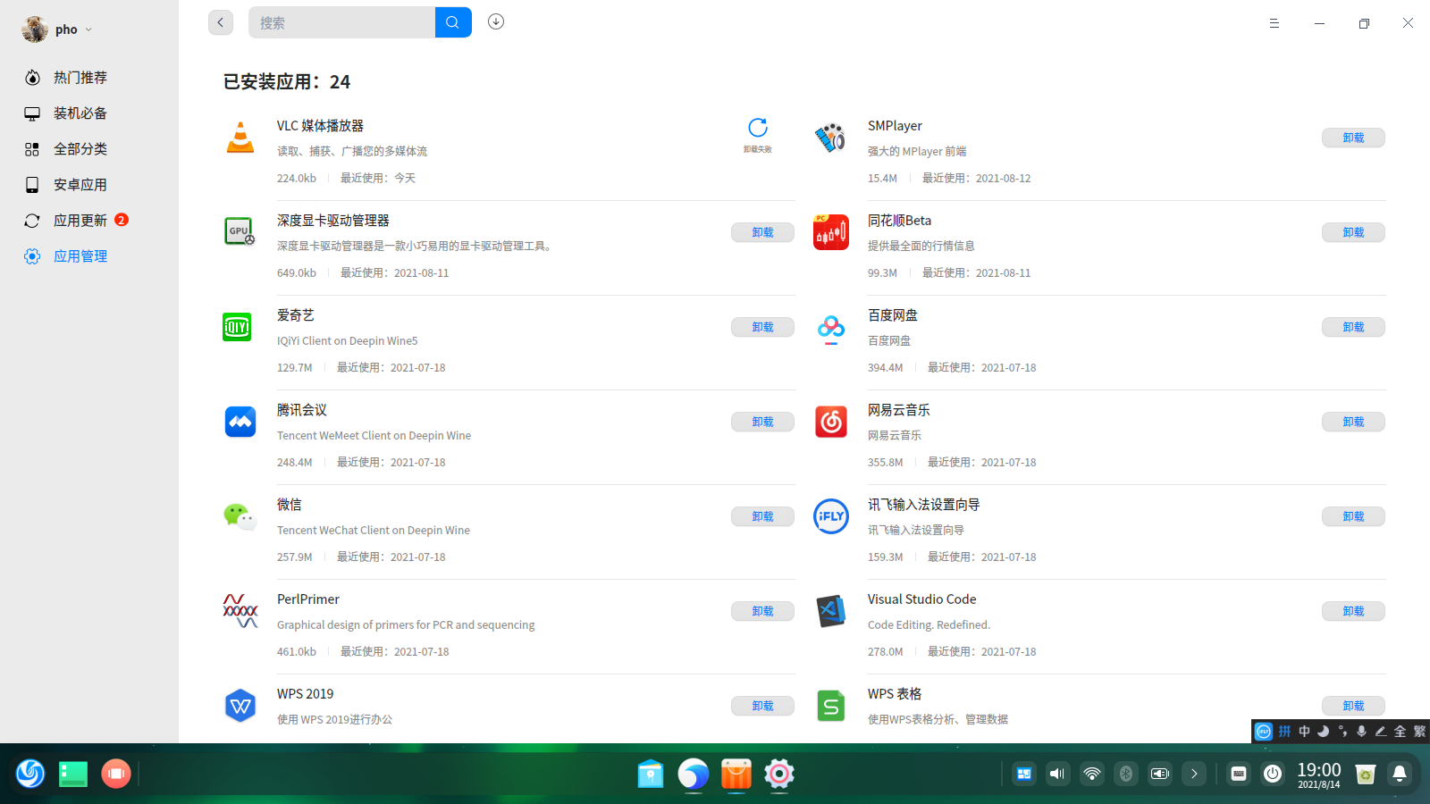Viewport: 1430px width, 804px height.
Task: Expand the pho account dropdown
Action: tap(88, 29)
